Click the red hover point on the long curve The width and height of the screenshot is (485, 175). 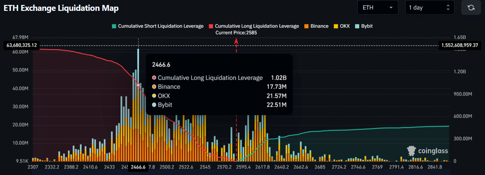(138, 85)
